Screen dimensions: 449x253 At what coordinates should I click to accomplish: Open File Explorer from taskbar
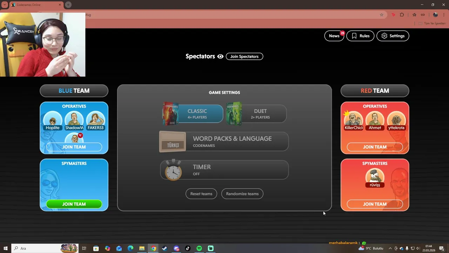142,248
